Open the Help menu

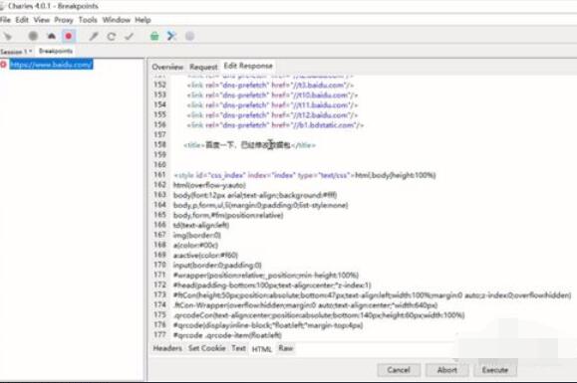pyautogui.click(x=143, y=20)
